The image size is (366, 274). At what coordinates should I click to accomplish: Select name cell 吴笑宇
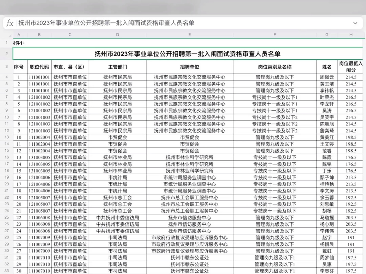pyautogui.click(x=327, y=117)
